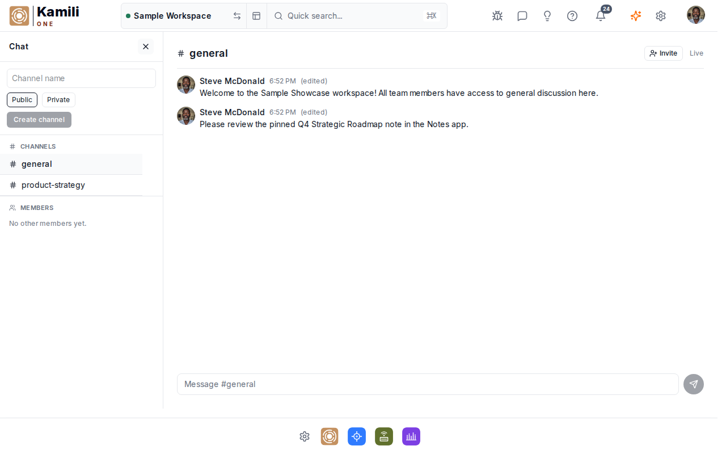Screen dimensions: 726x454
Task: Open the help question mark icon
Action: [572, 16]
